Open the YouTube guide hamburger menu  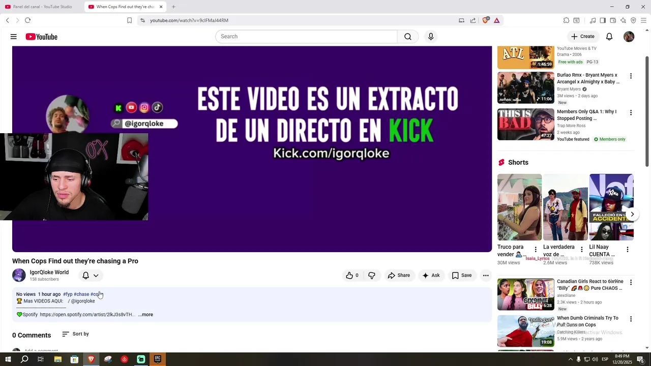coord(14,37)
